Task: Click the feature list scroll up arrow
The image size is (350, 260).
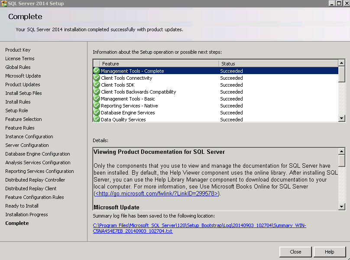Action: (341, 63)
